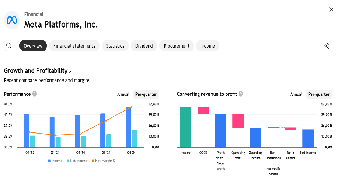Click the 'Performance' chart heading

tap(17, 94)
